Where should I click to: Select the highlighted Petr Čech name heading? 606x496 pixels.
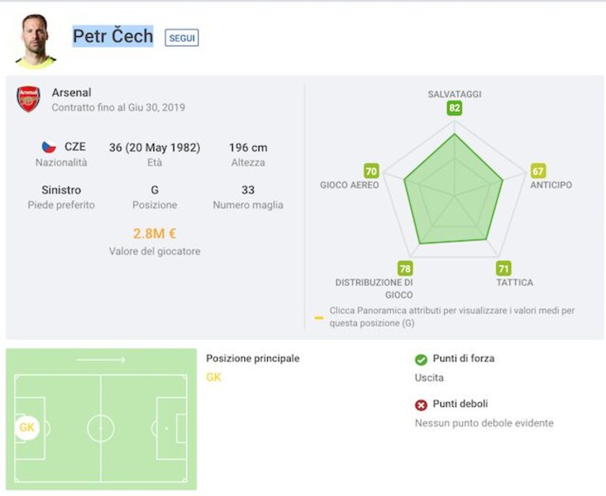tap(113, 36)
